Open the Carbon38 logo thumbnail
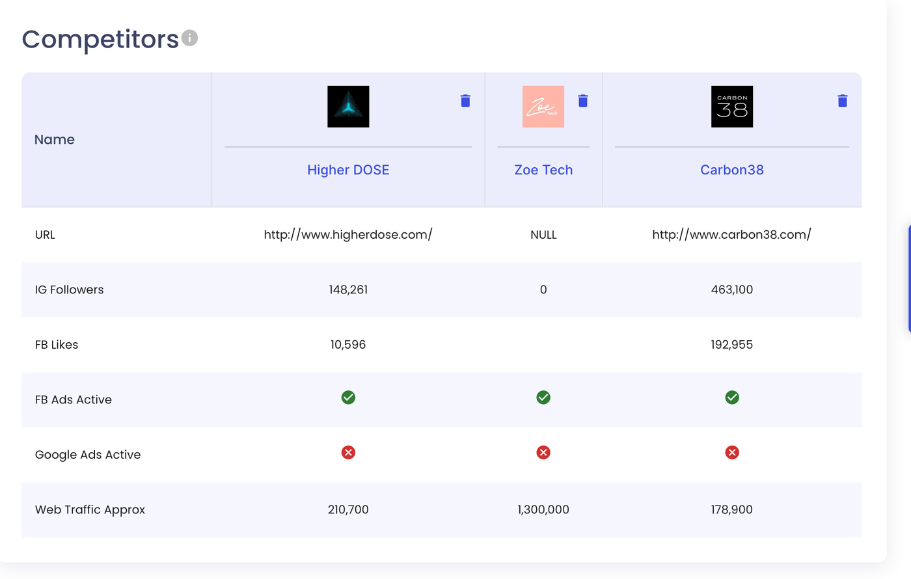This screenshot has width=911, height=579. pyautogui.click(x=732, y=107)
